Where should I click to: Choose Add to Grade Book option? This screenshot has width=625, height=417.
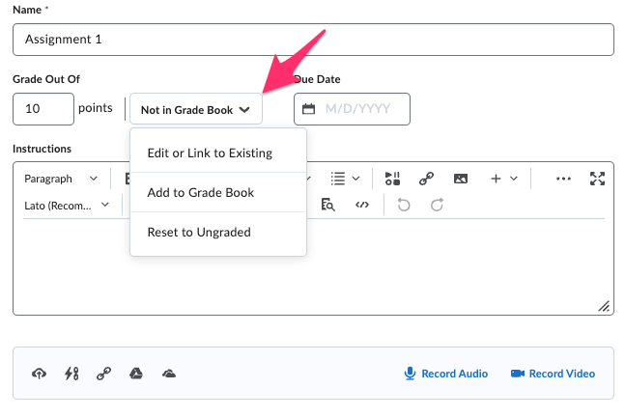(201, 192)
